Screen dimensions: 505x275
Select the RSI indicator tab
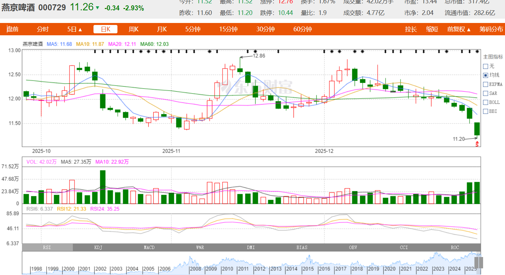47,247
